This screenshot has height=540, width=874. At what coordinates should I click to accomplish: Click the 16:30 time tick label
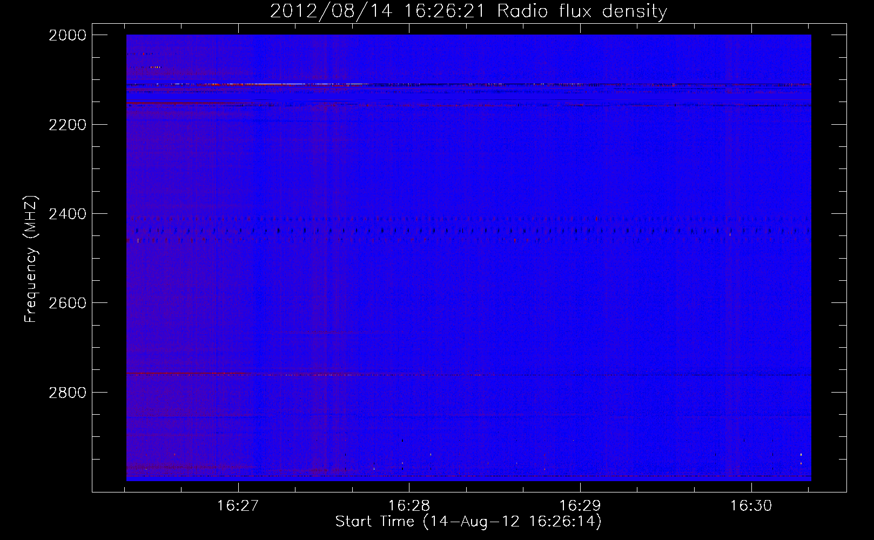tap(751, 505)
